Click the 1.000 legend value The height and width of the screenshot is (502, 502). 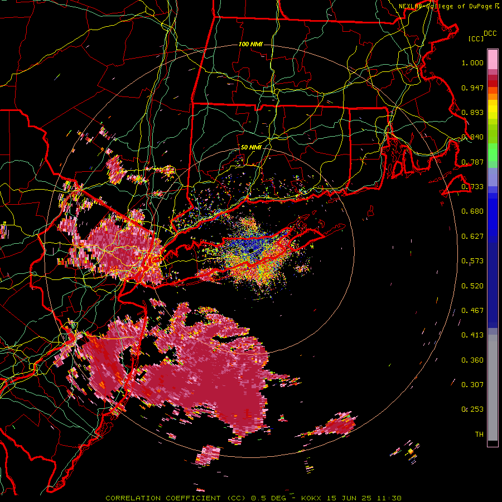(x=472, y=62)
